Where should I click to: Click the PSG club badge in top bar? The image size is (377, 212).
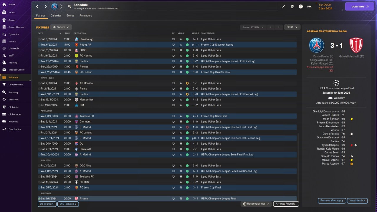pyautogui.click(x=54, y=6)
